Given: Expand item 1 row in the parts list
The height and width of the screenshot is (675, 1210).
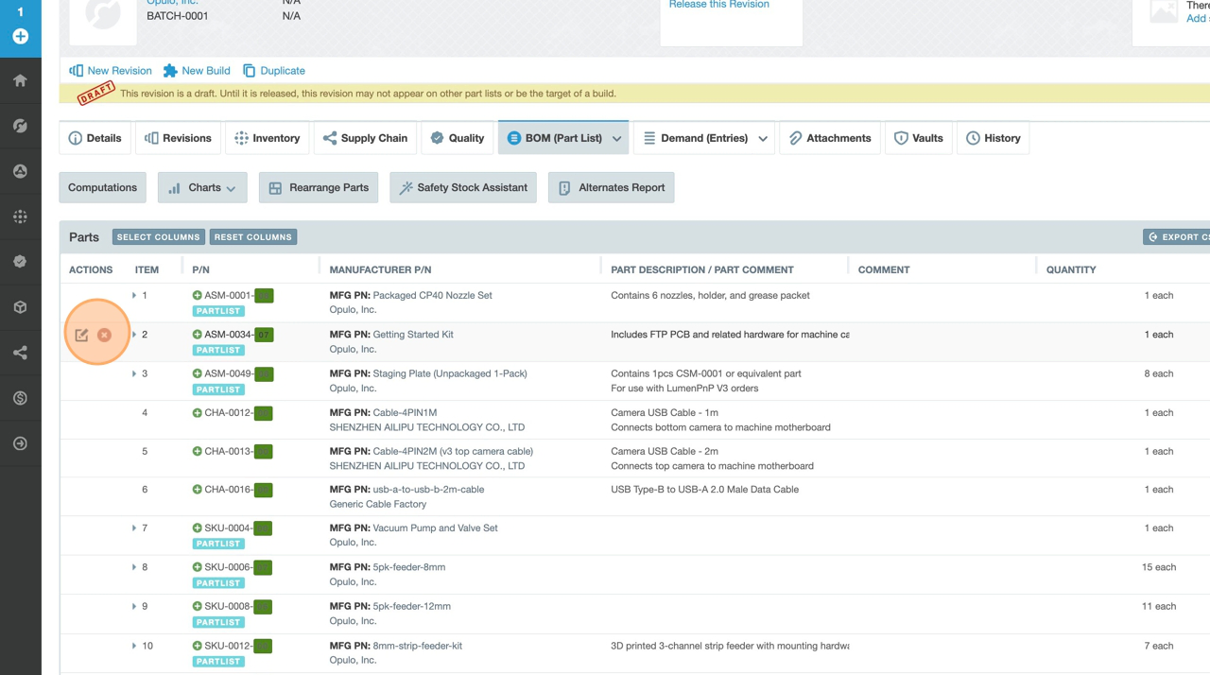Looking at the screenshot, I should click(x=134, y=296).
